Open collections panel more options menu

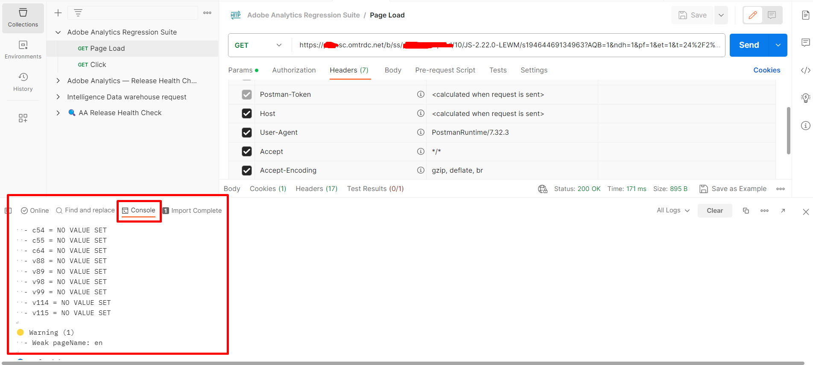[x=208, y=13]
